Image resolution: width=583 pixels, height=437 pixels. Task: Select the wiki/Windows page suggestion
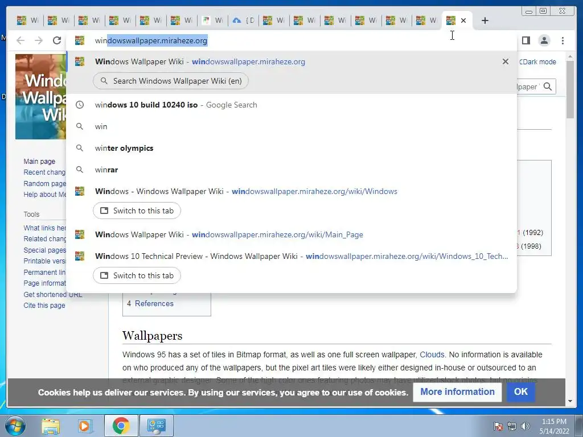point(291,191)
